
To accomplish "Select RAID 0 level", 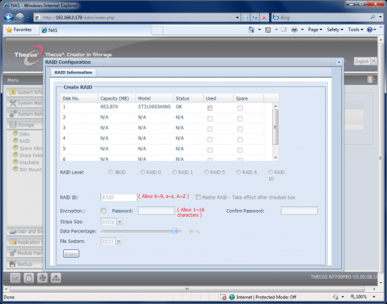I will pyautogui.click(x=142, y=172).
